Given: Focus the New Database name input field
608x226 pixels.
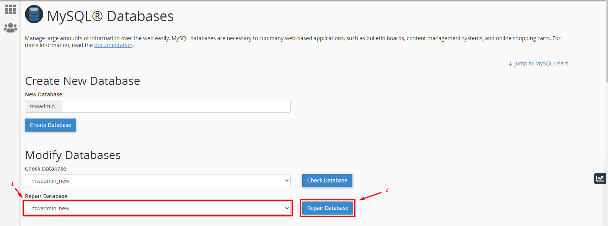Looking at the screenshot, I should (x=176, y=106).
